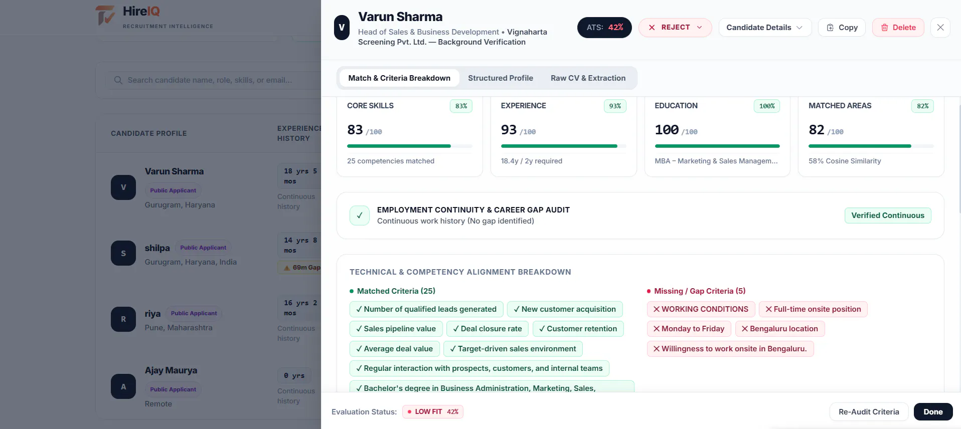Click the Experience score progress bar
The image size is (961, 429).
click(x=564, y=146)
